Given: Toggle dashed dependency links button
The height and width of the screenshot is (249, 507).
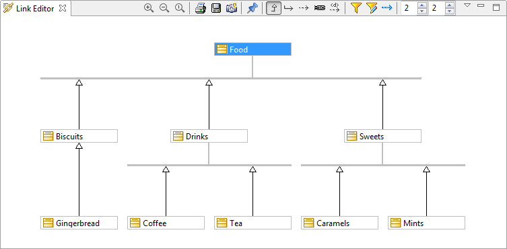Looking at the screenshot, I should pos(303,8).
